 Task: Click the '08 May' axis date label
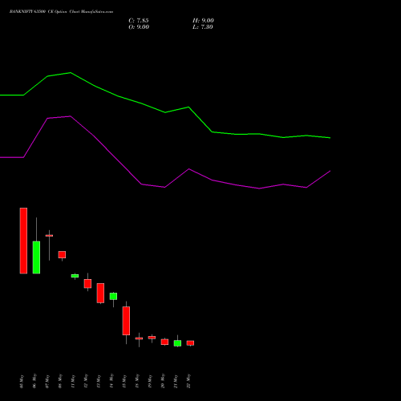tap(60, 381)
